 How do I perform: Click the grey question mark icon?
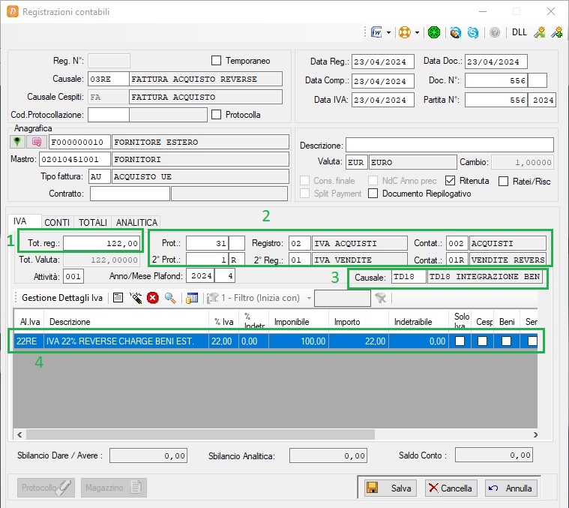pos(495,33)
